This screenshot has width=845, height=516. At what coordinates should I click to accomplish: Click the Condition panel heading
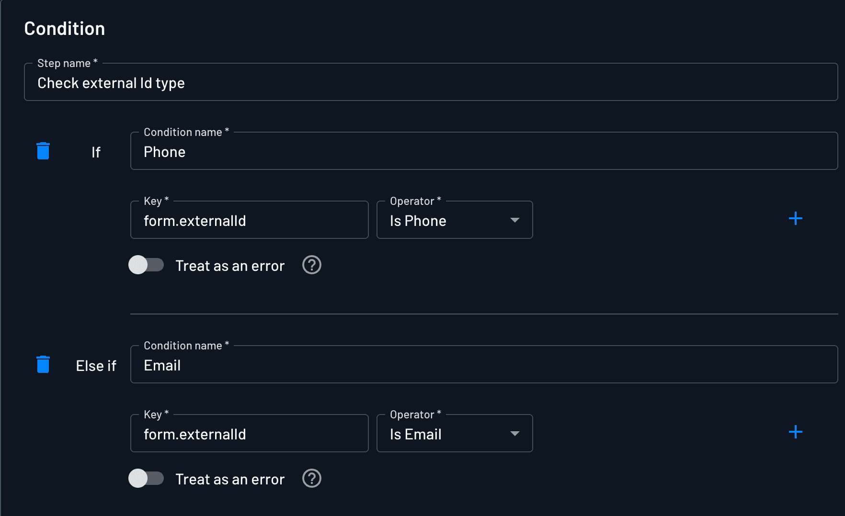pos(65,29)
